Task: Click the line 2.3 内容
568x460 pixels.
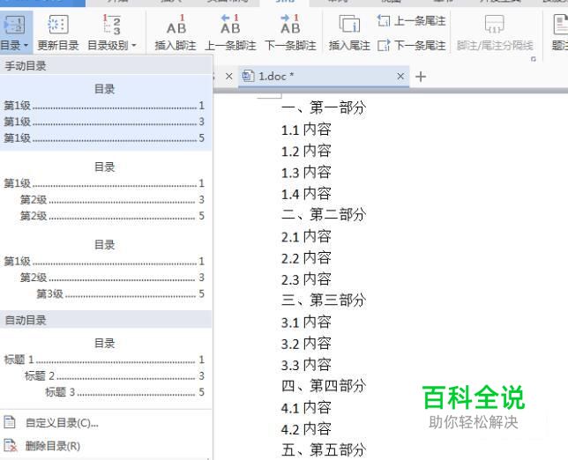Action: pyautogui.click(x=306, y=279)
